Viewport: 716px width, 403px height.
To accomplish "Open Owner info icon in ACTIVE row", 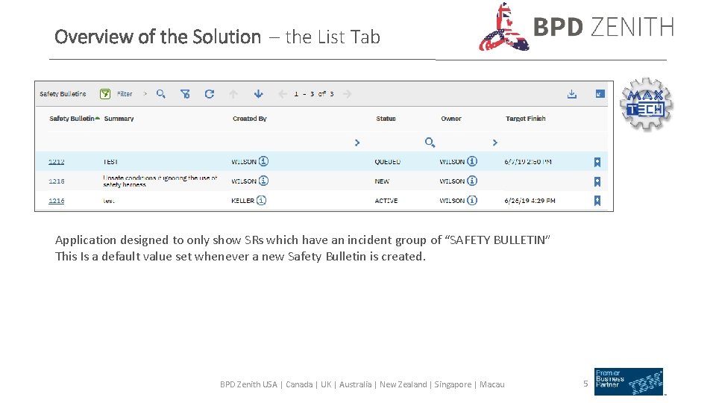I will point(472,200).
